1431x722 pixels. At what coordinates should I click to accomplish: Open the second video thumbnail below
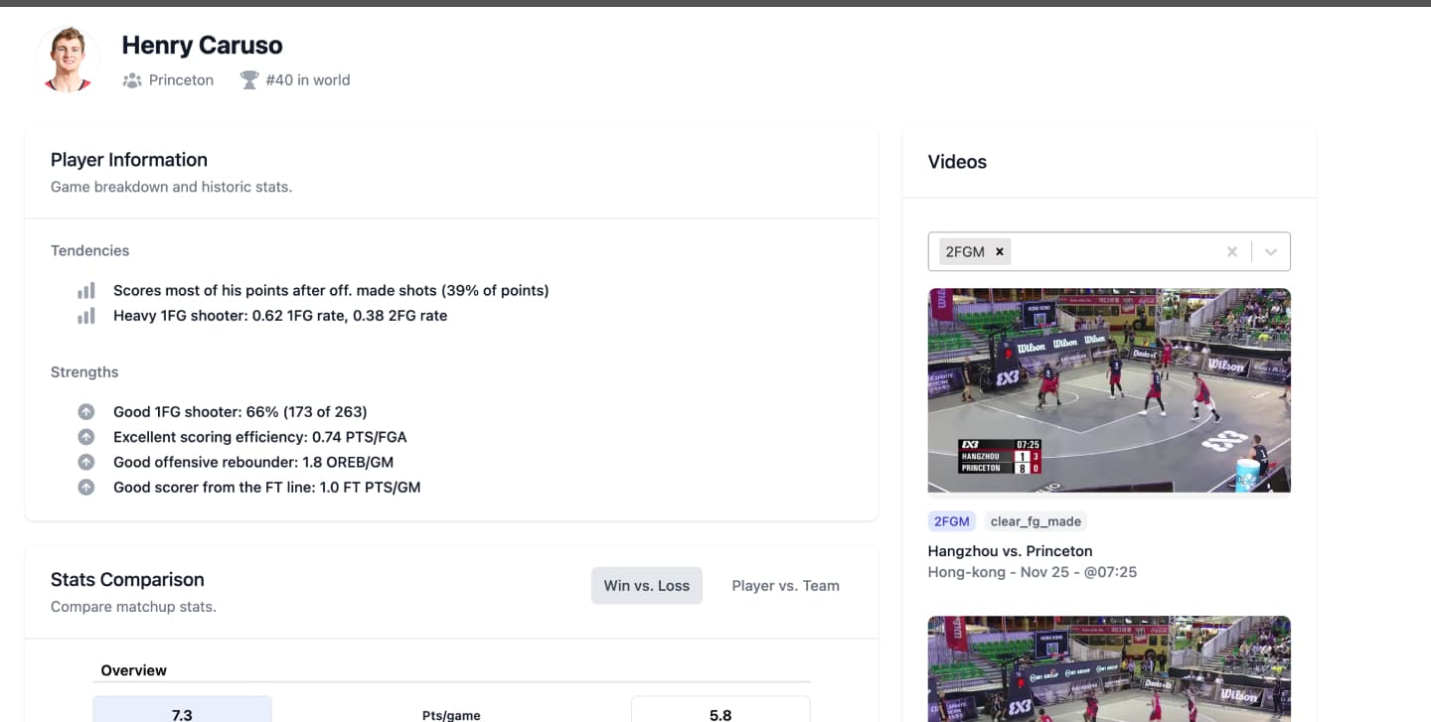(1109, 668)
